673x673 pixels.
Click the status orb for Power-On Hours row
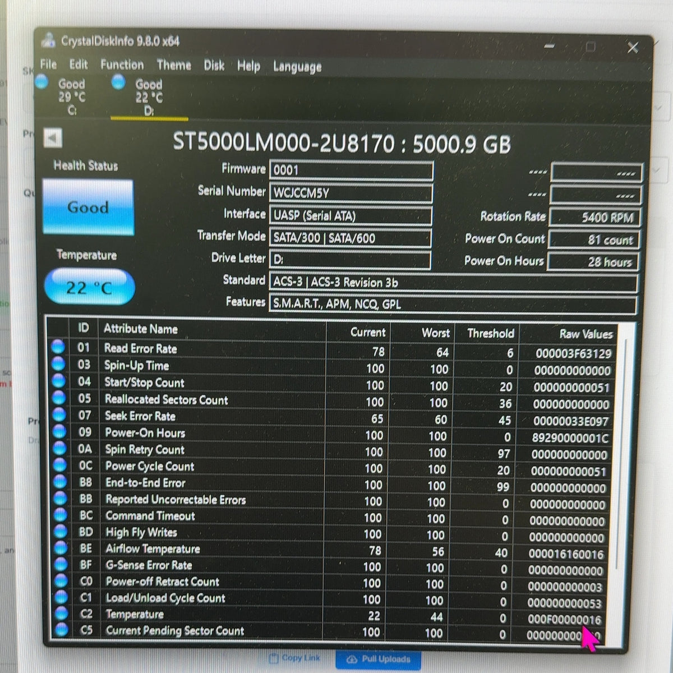click(x=59, y=431)
